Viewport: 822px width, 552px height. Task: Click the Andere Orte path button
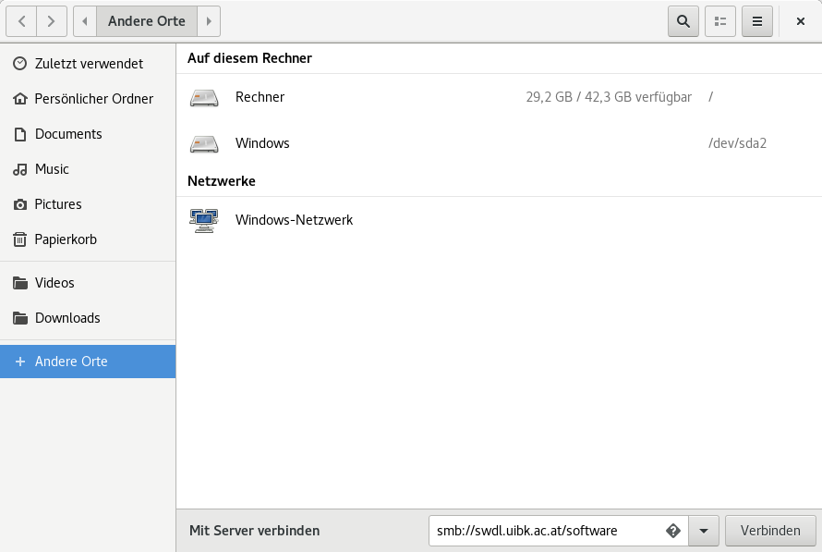tap(146, 21)
